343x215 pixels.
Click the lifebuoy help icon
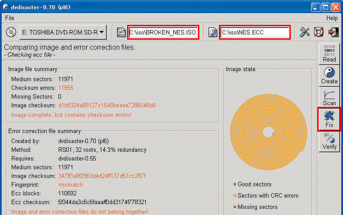[x=319, y=32]
